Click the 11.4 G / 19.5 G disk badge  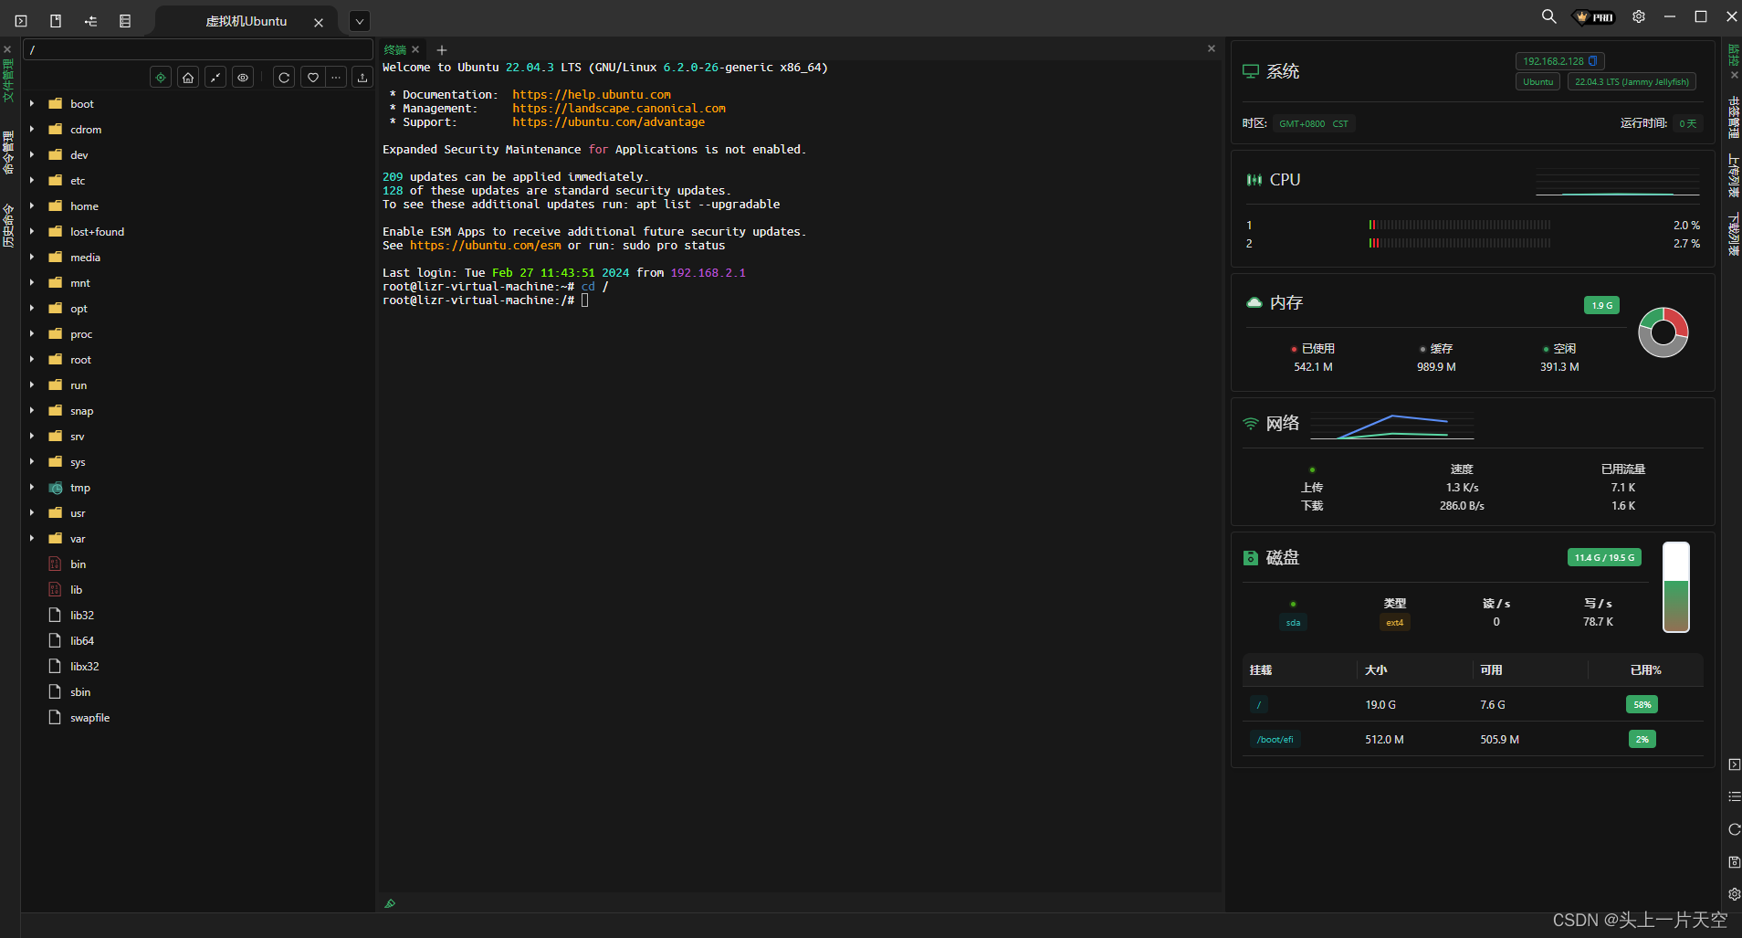[x=1604, y=557]
